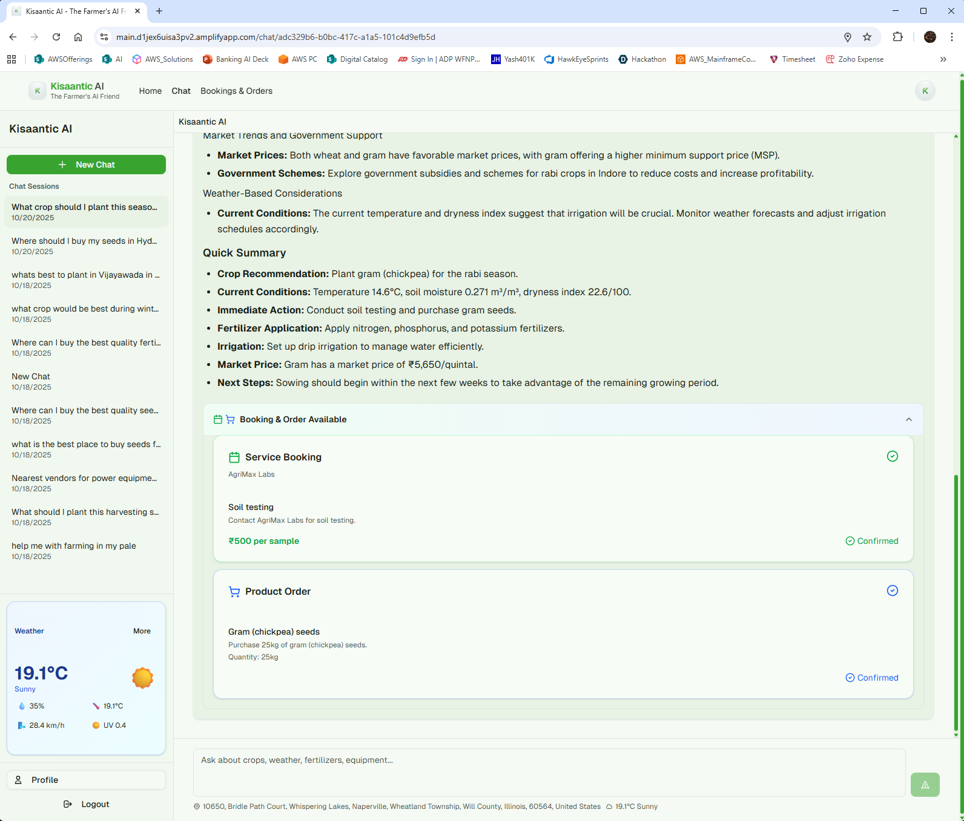Click the chat area vertical scrollbar

(956, 602)
